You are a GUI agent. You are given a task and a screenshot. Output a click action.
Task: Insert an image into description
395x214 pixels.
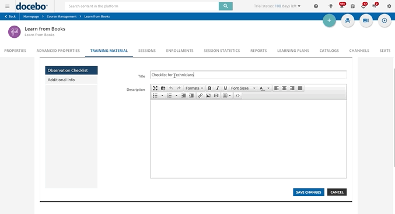[208, 95]
